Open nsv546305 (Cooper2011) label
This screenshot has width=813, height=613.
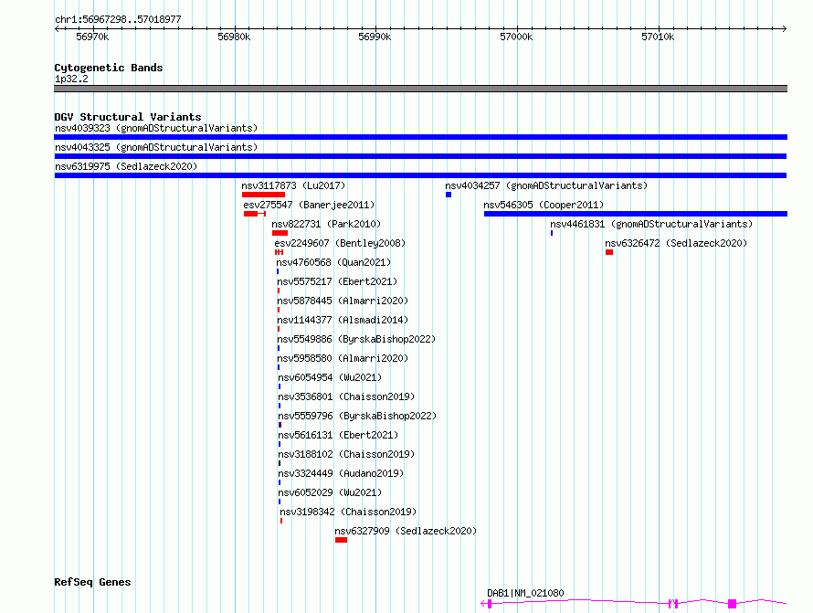click(x=544, y=205)
